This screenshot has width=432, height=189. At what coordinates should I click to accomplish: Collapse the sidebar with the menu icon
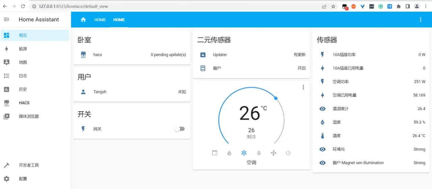tap(6, 20)
